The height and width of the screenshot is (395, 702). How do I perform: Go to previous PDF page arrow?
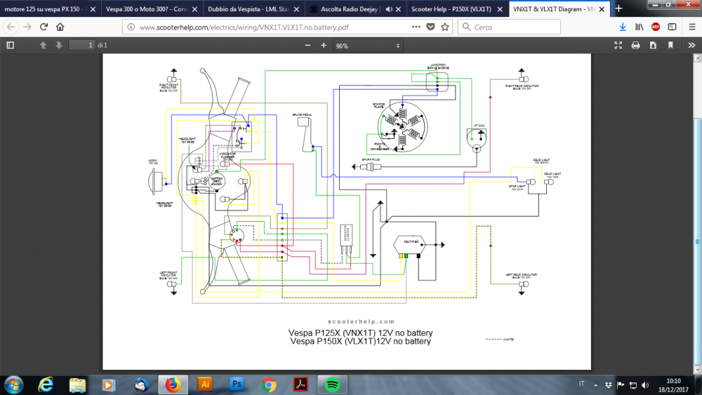tap(43, 45)
